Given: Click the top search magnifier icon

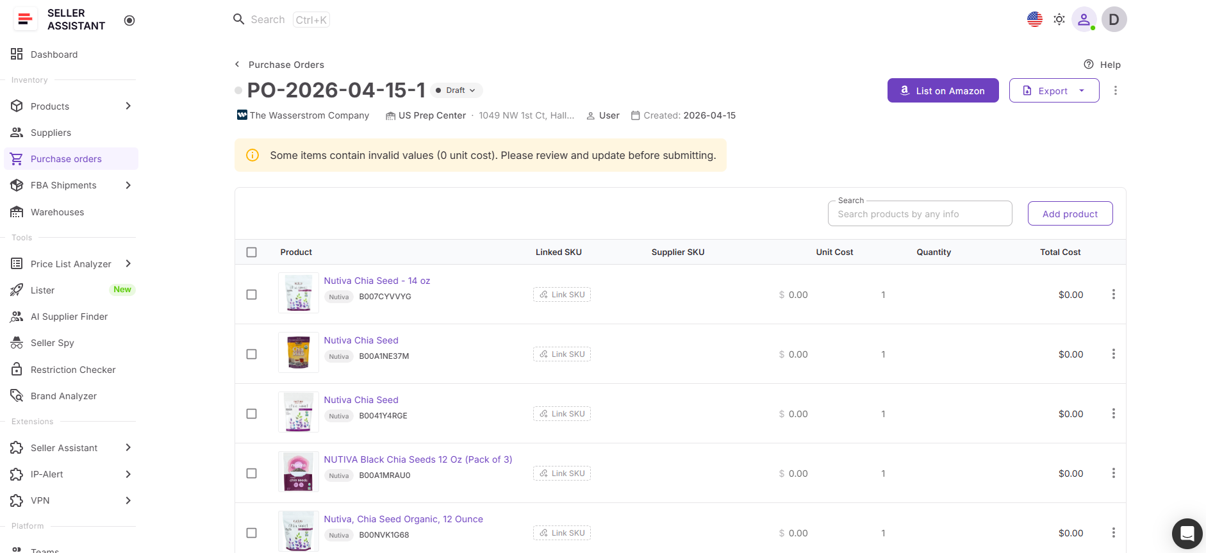Looking at the screenshot, I should click(x=238, y=19).
